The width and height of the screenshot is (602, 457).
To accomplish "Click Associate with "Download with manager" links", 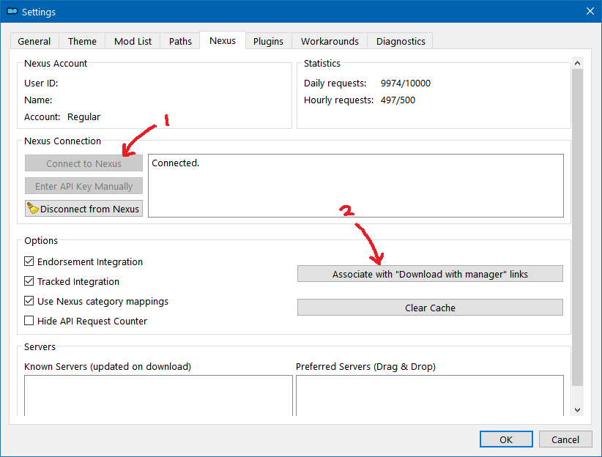I will click(430, 274).
